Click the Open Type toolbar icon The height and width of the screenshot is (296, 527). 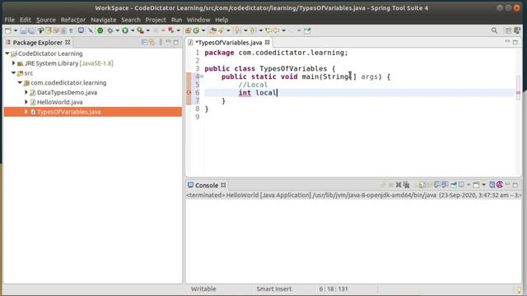pyautogui.click(x=212, y=30)
